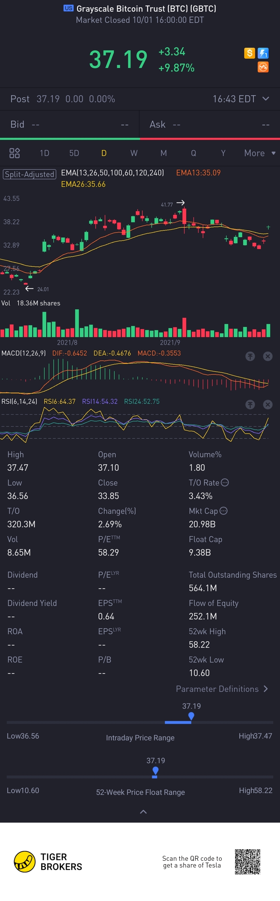Collapse the stats section chevron

tap(143, 811)
